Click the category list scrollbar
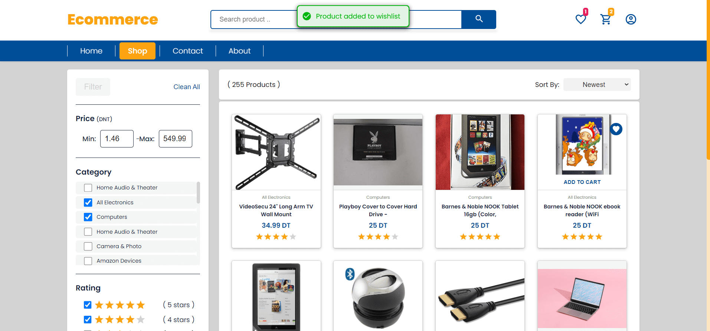The width and height of the screenshot is (710, 331). pos(198,192)
